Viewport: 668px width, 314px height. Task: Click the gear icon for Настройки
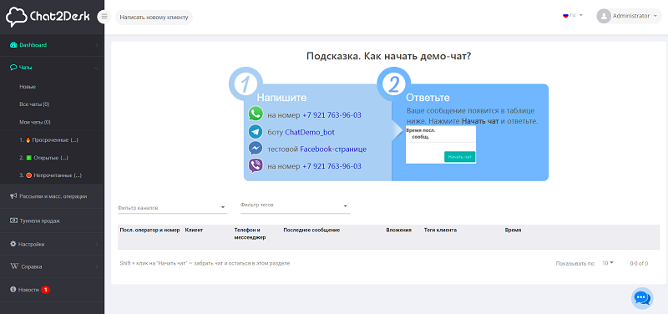[13, 244]
